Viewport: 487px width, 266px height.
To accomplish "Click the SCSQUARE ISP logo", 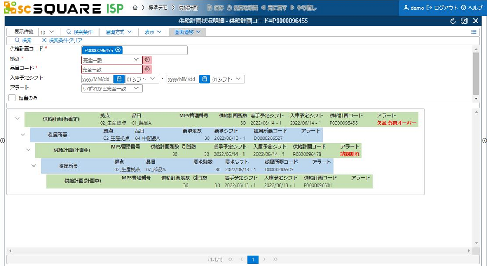I will point(64,8).
